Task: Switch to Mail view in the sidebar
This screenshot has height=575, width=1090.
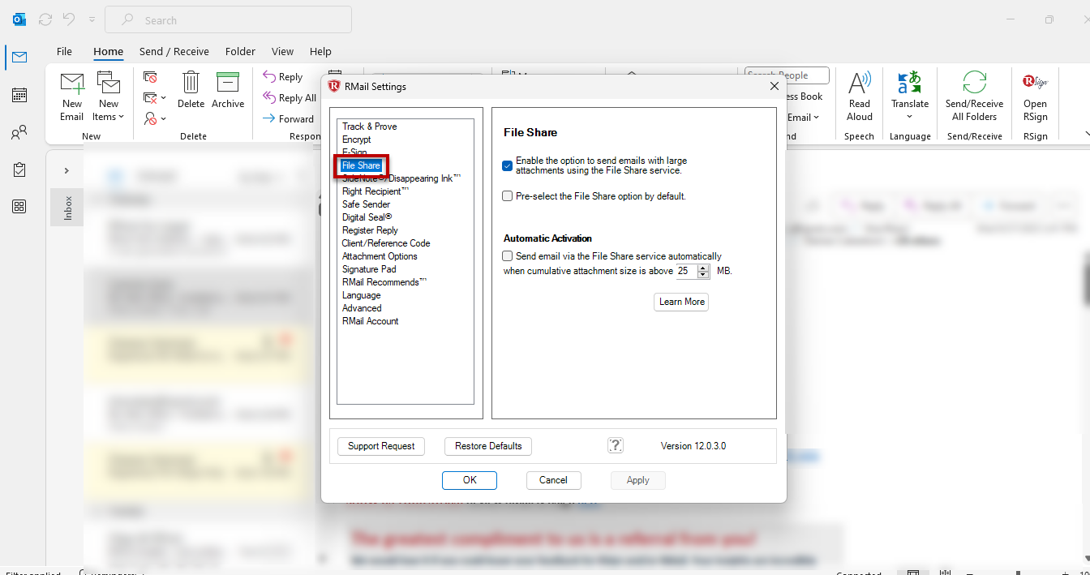Action: [x=19, y=57]
